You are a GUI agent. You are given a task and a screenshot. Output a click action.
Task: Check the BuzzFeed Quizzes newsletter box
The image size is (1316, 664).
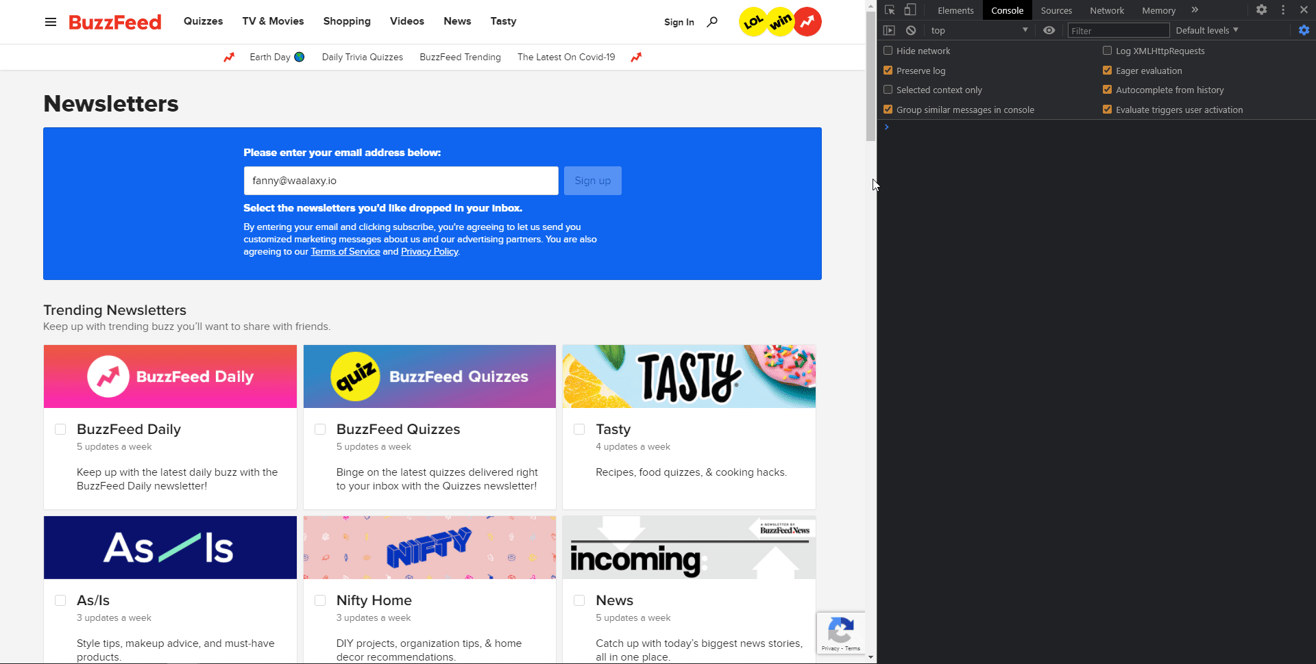click(320, 429)
